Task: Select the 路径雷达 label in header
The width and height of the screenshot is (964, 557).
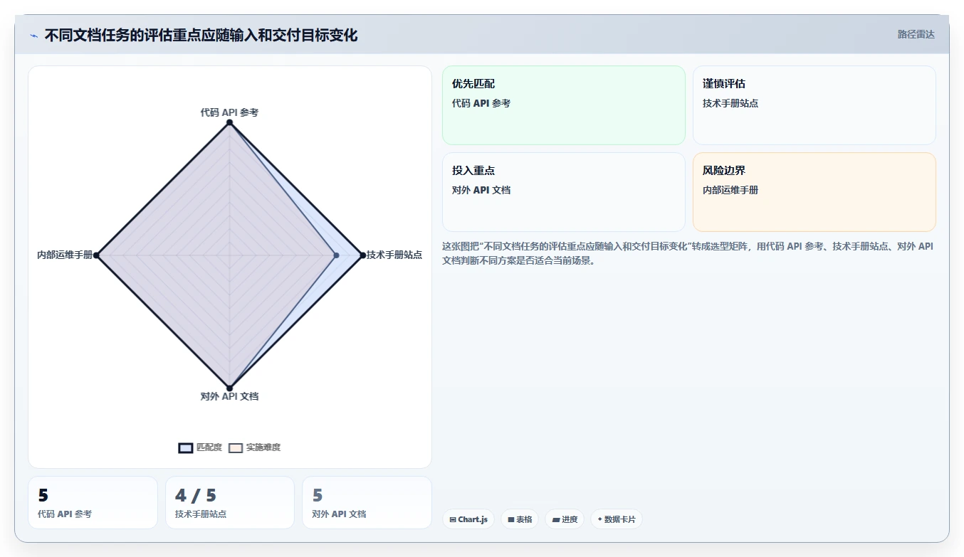Action: [916, 34]
